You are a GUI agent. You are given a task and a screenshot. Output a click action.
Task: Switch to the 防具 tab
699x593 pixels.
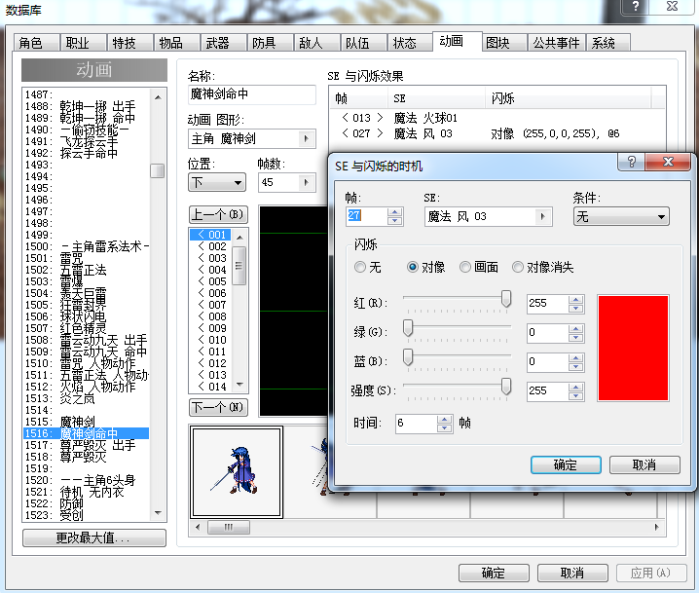270,43
